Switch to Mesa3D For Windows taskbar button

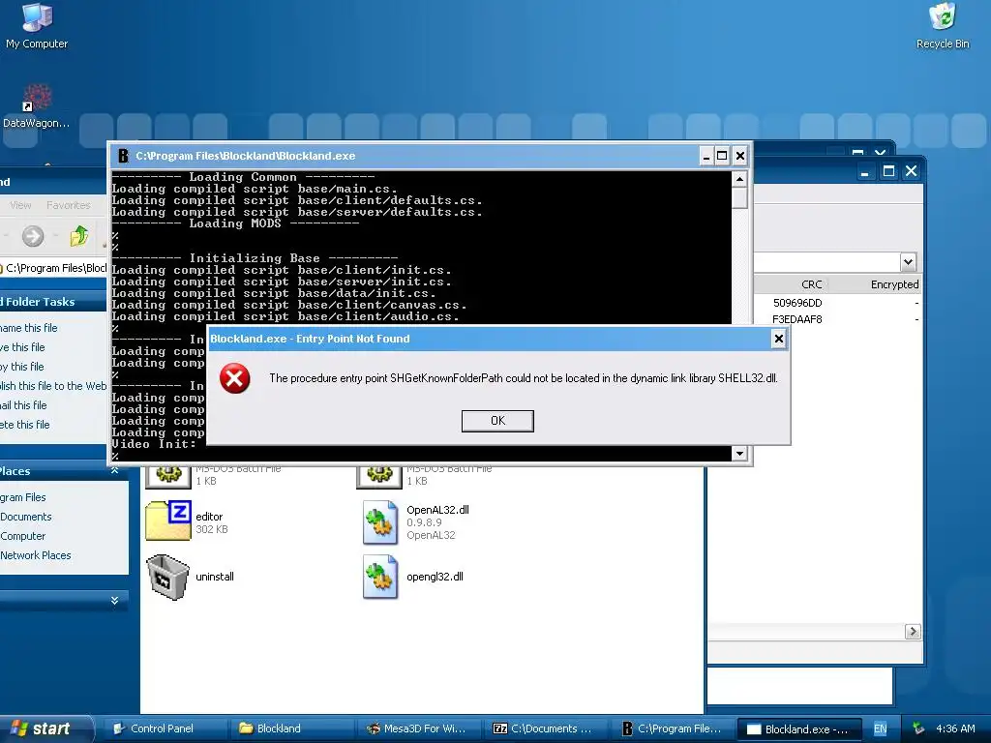(x=419, y=728)
